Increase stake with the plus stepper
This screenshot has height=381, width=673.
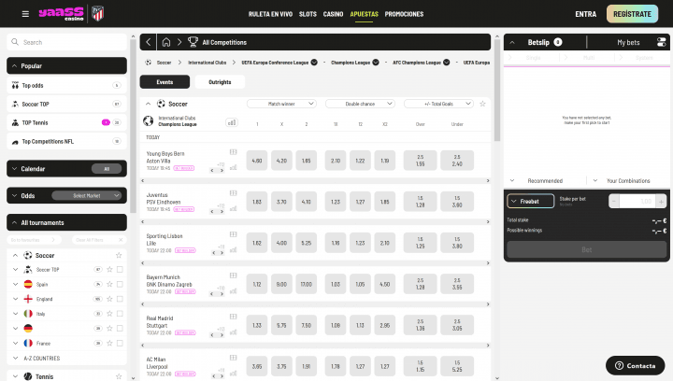point(661,201)
